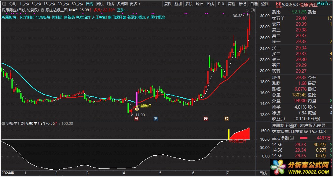Click the 委比 value -52.12%

pyautogui.click(x=299, y=12)
